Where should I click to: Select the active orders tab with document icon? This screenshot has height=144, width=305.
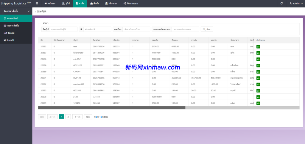80,4
